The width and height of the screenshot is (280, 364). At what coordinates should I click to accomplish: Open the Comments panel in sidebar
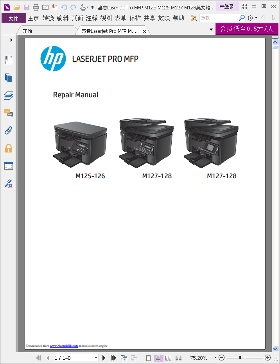pyautogui.click(x=9, y=113)
